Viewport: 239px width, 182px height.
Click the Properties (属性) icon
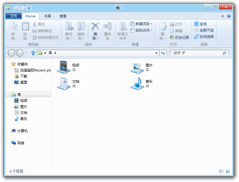coord(163,26)
